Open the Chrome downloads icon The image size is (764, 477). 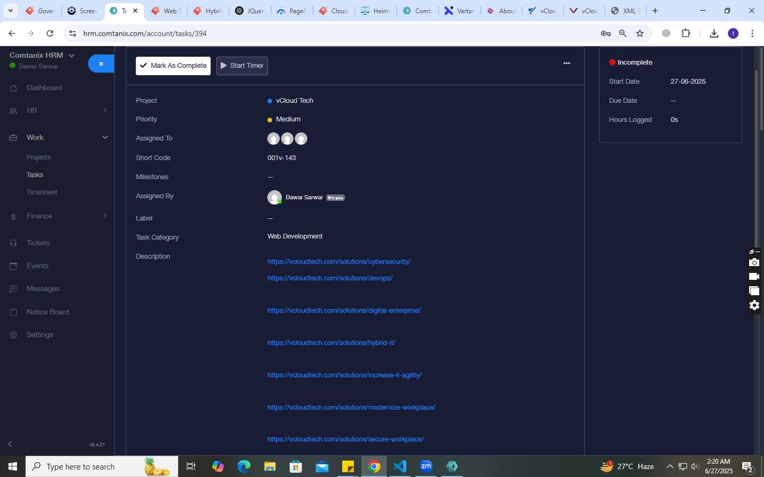[714, 33]
